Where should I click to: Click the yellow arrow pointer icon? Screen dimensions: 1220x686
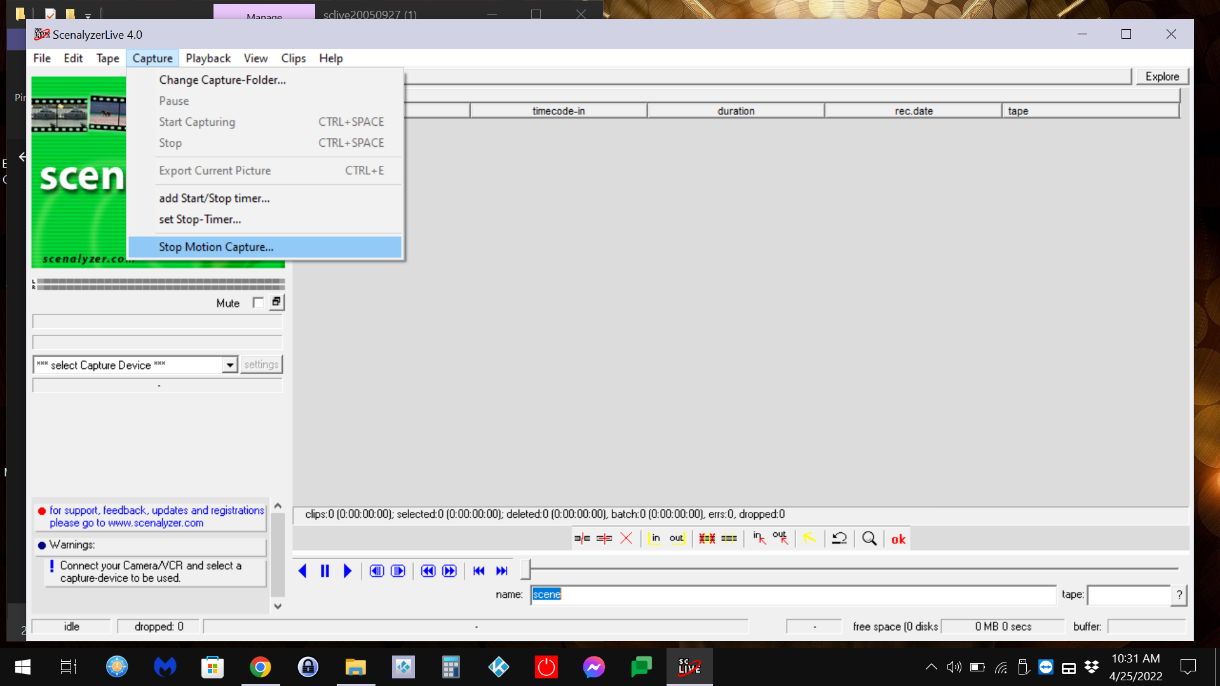click(809, 539)
